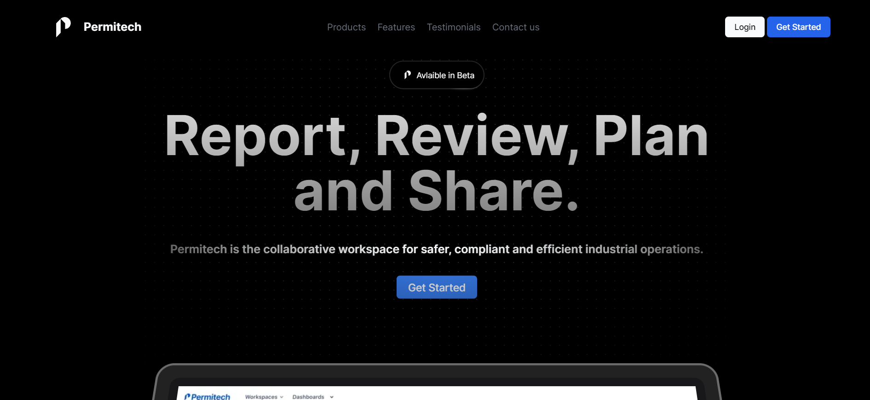Open the Contact us page
870x400 pixels.
tap(515, 27)
